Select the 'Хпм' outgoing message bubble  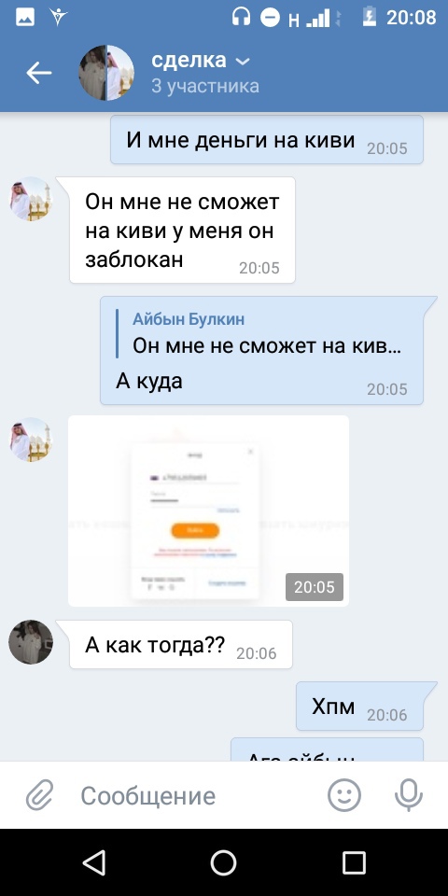point(359,707)
